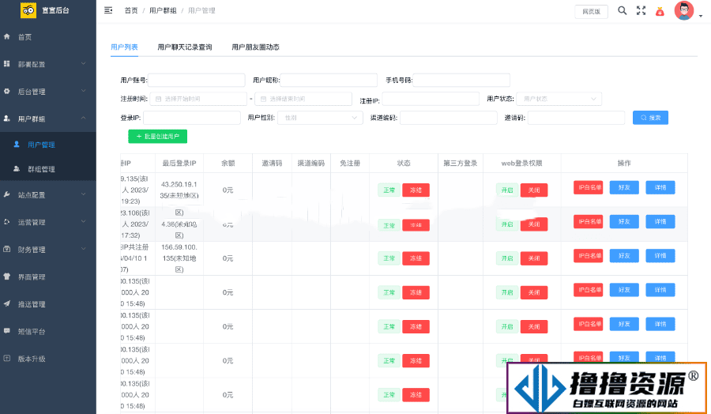Freeze user 冻结 in 156.59.100.135 row
This screenshot has width=711, height=414.
tap(416, 258)
